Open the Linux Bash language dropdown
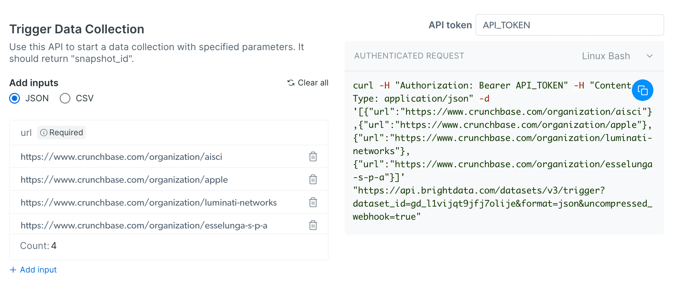This screenshot has height=286, width=676. (x=617, y=56)
